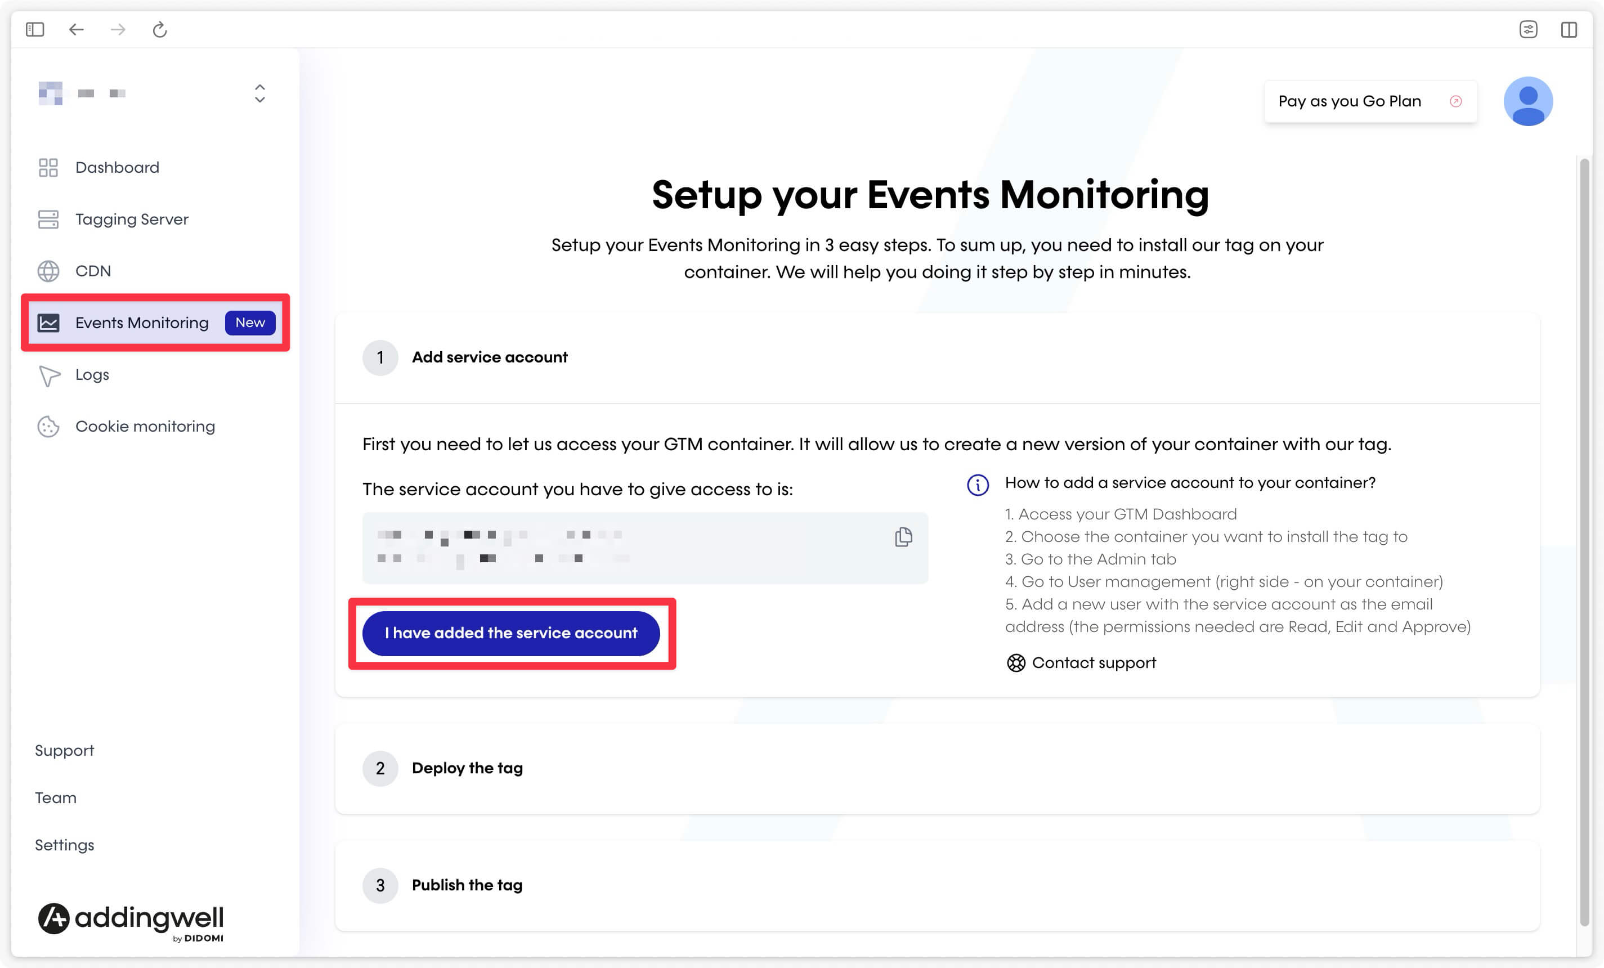
Task: Go forward with the right arrow
Action: click(118, 29)
